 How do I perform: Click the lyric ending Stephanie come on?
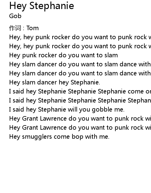pyautogui.click(x=80, y=91)
